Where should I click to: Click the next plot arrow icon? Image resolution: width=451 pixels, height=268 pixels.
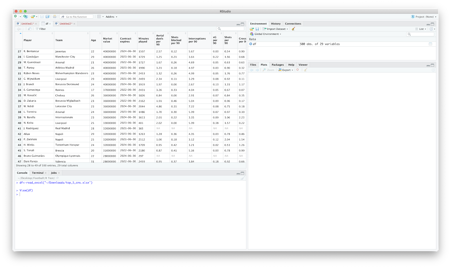[x=257, y=70]
